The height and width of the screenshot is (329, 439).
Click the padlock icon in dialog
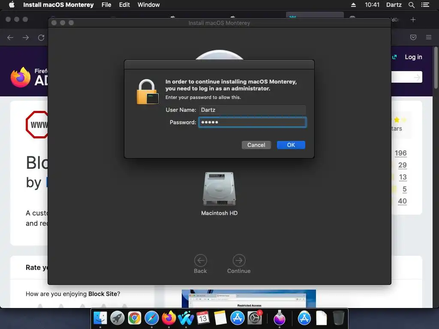(x=147, y=92)
